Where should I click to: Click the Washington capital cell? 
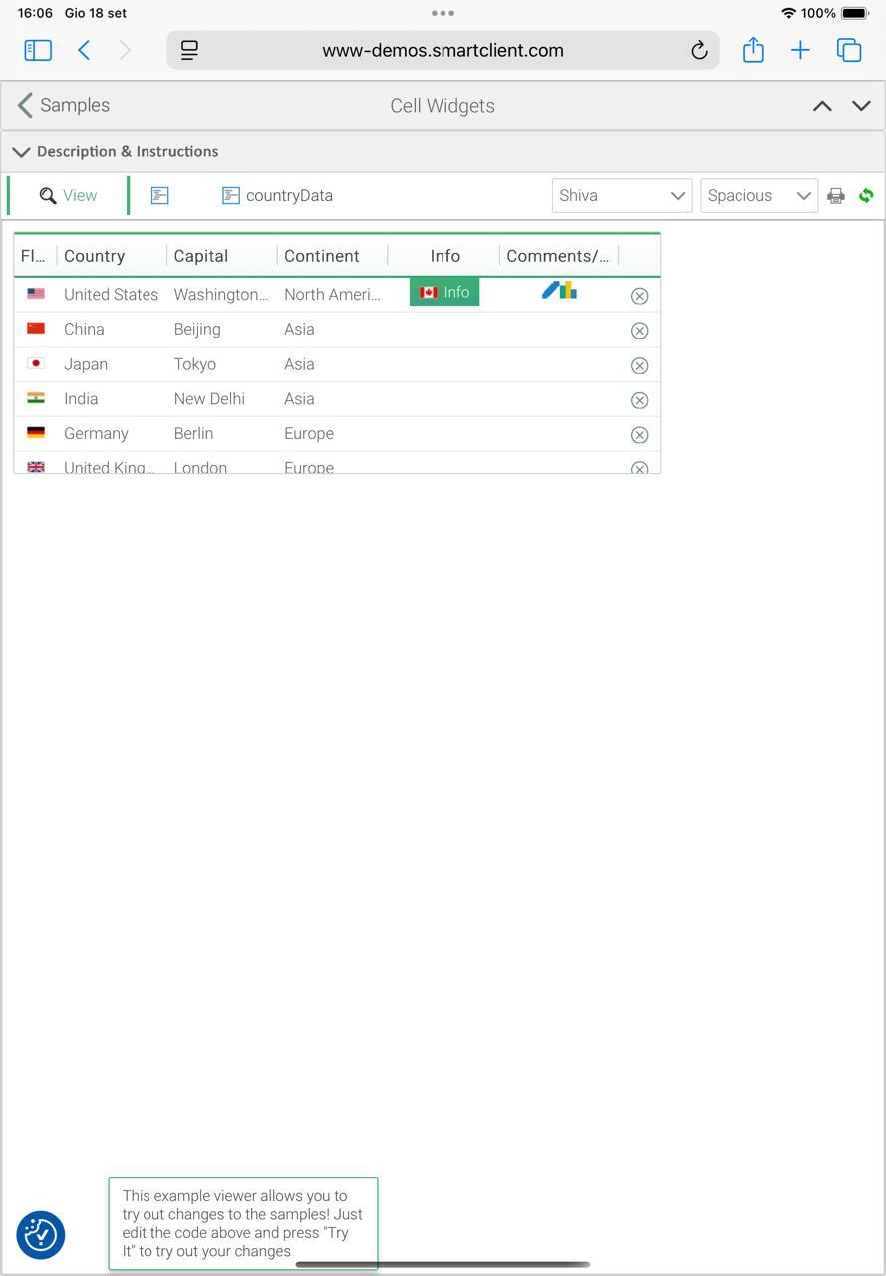click(x=221, y=295)
